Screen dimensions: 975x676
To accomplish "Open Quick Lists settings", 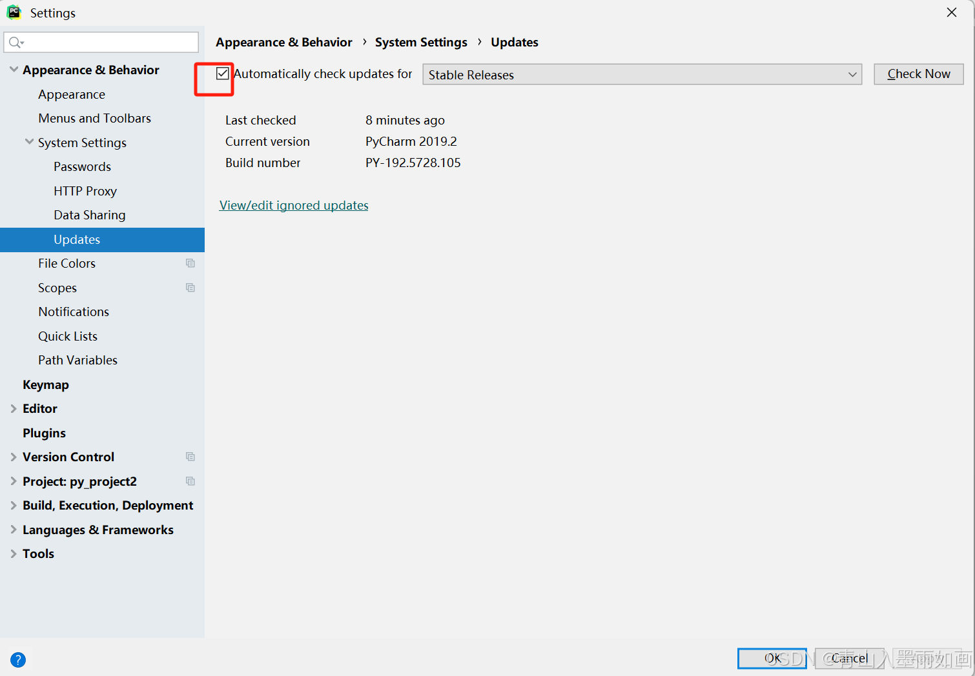I will [x=68, y=336].
